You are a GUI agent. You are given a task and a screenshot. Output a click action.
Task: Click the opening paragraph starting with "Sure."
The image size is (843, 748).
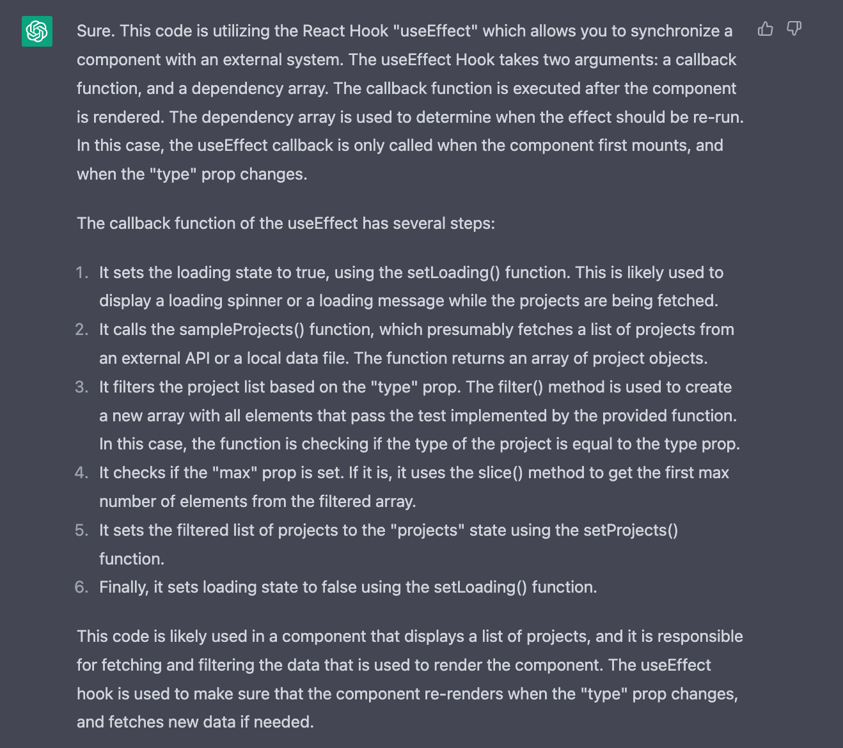[409, 102]
